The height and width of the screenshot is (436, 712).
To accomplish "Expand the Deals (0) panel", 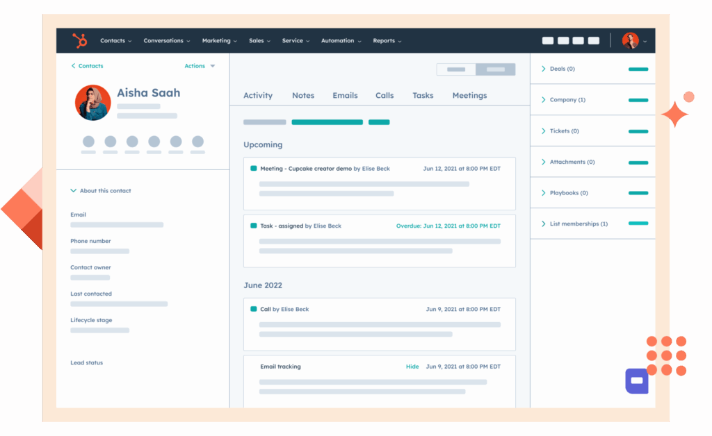I will tap(544, 69).
